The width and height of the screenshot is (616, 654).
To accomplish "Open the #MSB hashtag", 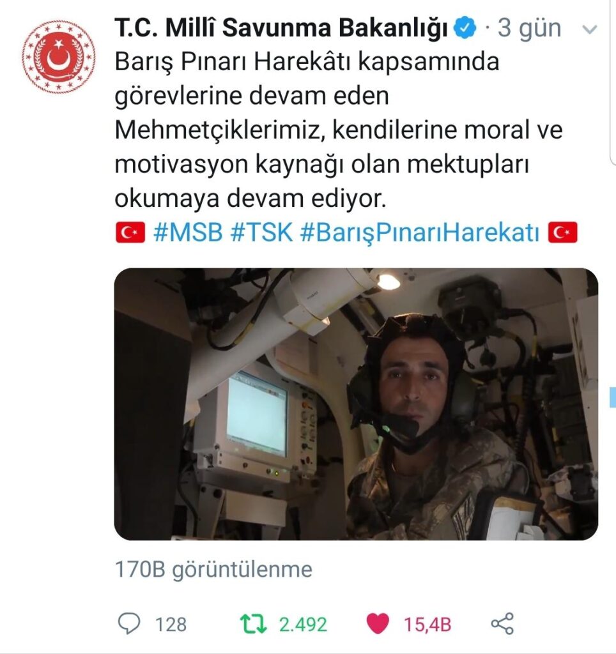I will pos(188,232).
